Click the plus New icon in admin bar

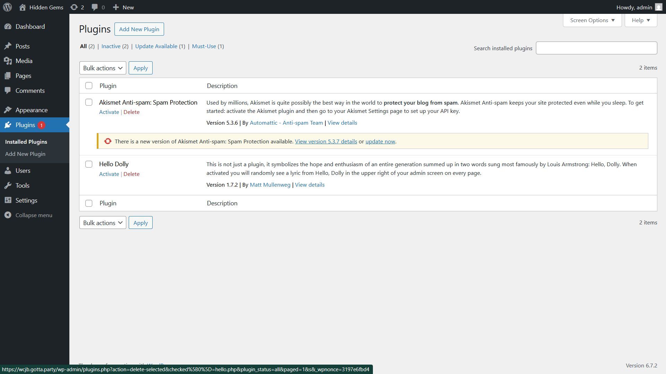[116, 7]
